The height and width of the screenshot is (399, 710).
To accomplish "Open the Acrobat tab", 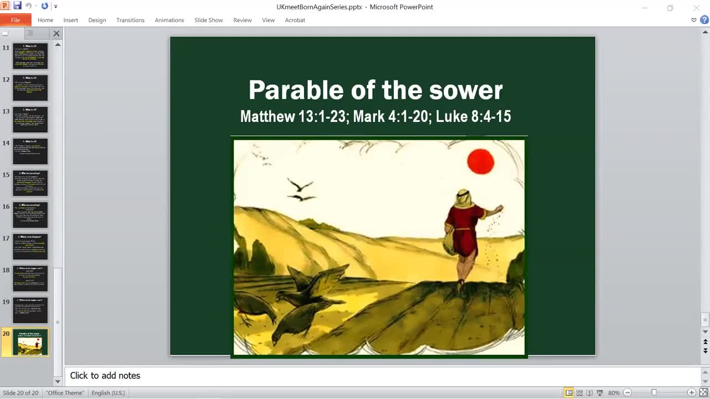I will (x=295, y=20).
